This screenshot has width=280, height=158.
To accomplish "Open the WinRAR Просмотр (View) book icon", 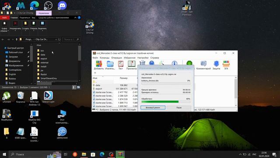I will click(131, 64).
